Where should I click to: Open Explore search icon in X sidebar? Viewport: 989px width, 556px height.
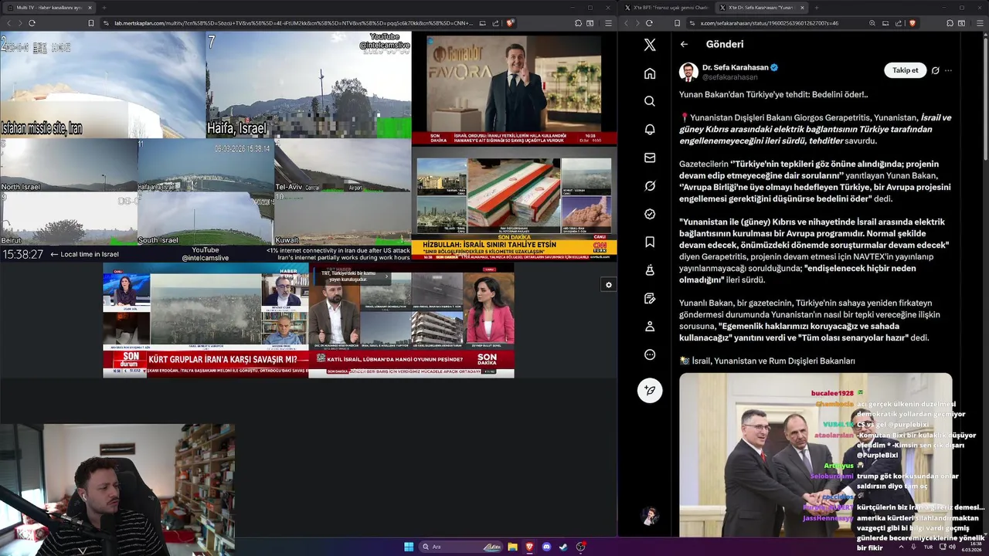point(650,101)
